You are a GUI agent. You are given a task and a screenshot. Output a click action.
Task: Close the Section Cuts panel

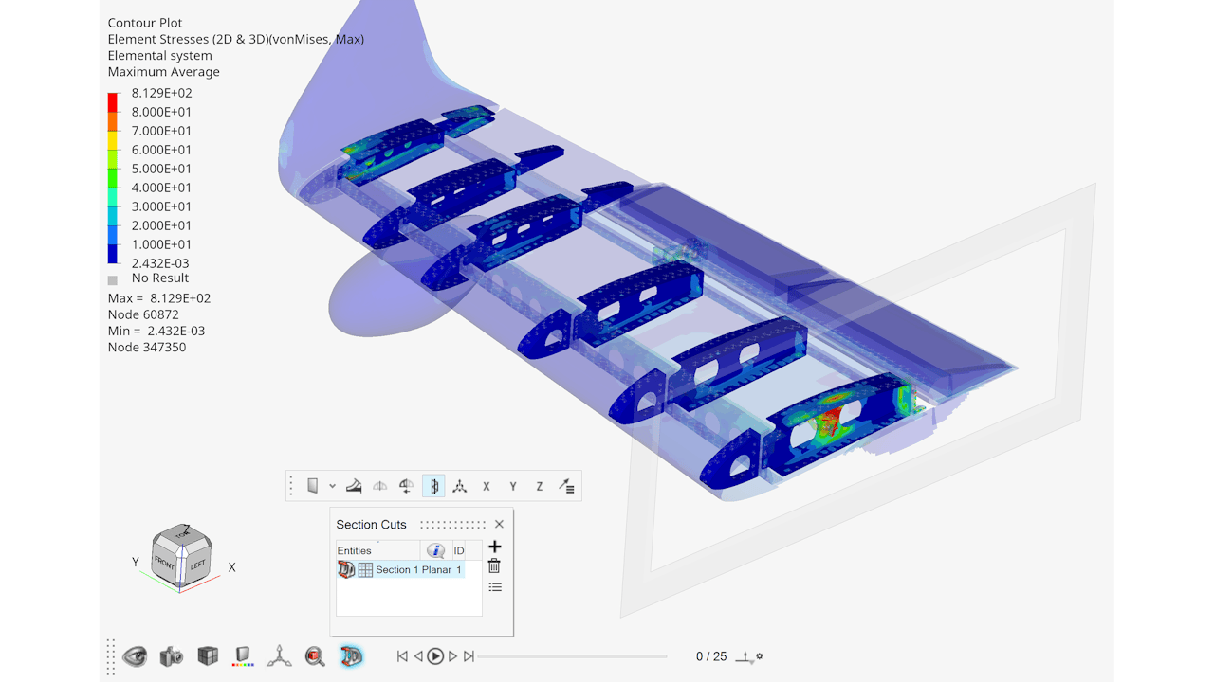pyautogui.click(x=499, y=524)
